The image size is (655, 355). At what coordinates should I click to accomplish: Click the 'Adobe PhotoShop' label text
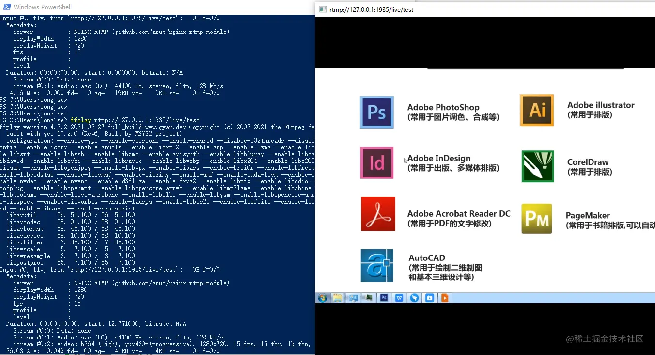443,107
